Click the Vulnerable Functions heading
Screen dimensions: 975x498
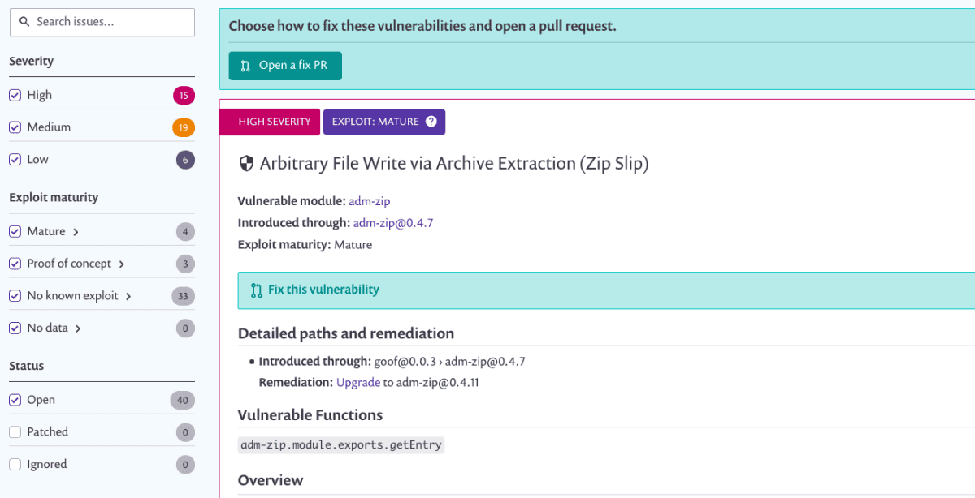[x=310, y=415]
